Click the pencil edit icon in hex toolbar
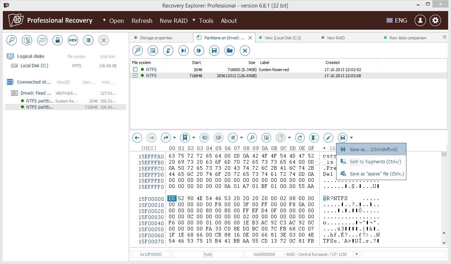The width and height of the screenshot is (451, 264). pyautogui.click(x=328, y=138)
